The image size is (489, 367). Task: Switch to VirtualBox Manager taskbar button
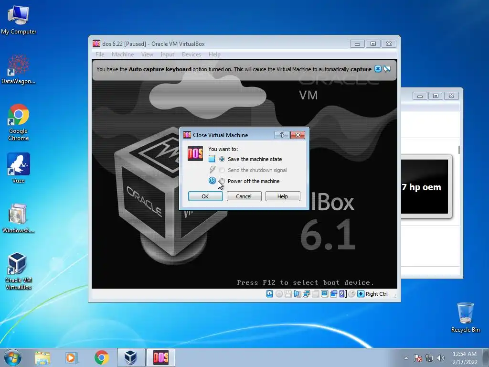pyautogui.click(x=131, y=357)
